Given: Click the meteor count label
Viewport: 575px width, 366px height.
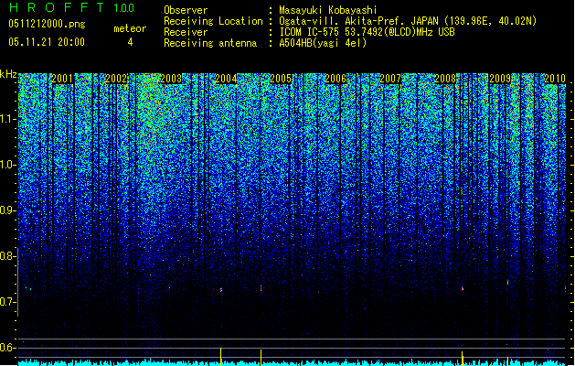Looking at the screenshot, I should click(130, 28).
